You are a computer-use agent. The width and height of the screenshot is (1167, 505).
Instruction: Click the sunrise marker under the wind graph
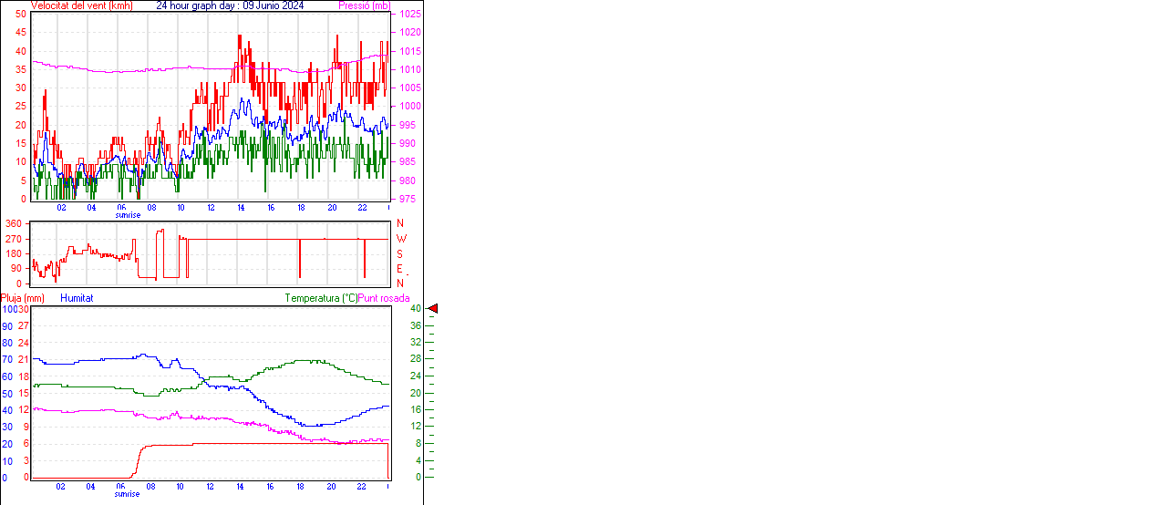[128, 215]
